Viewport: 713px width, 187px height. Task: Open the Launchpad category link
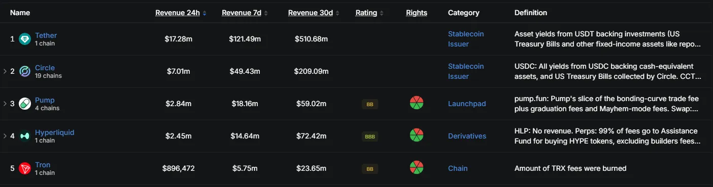pos(467,104)
